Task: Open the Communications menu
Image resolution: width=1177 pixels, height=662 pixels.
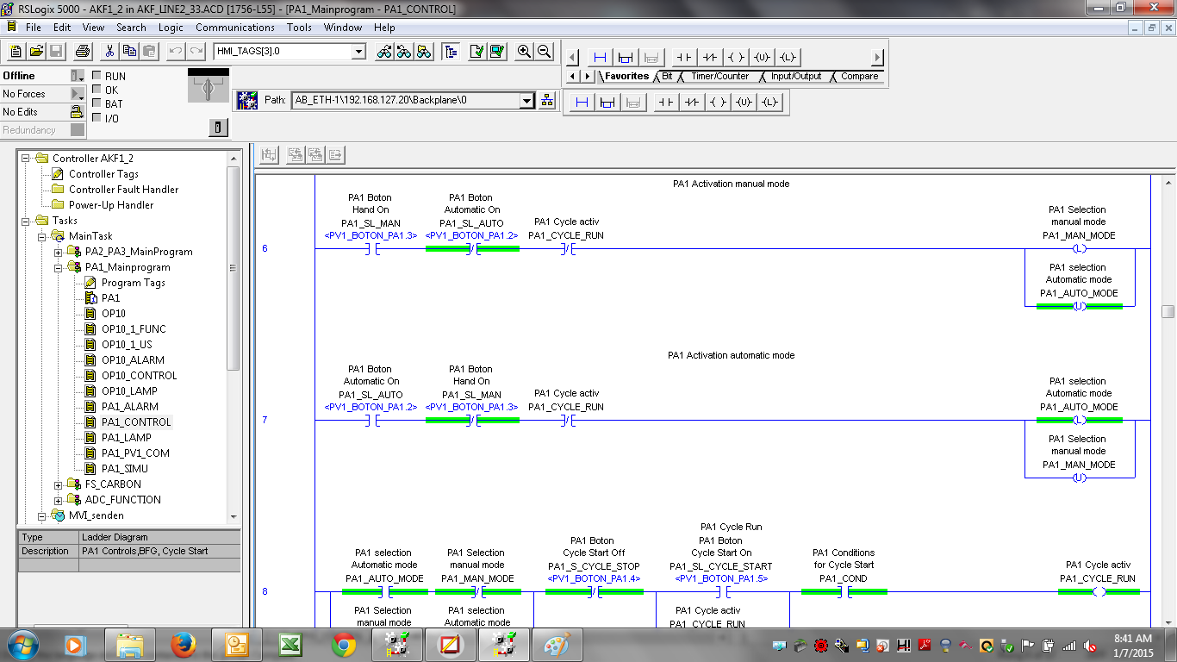Action: coord(235,28)
